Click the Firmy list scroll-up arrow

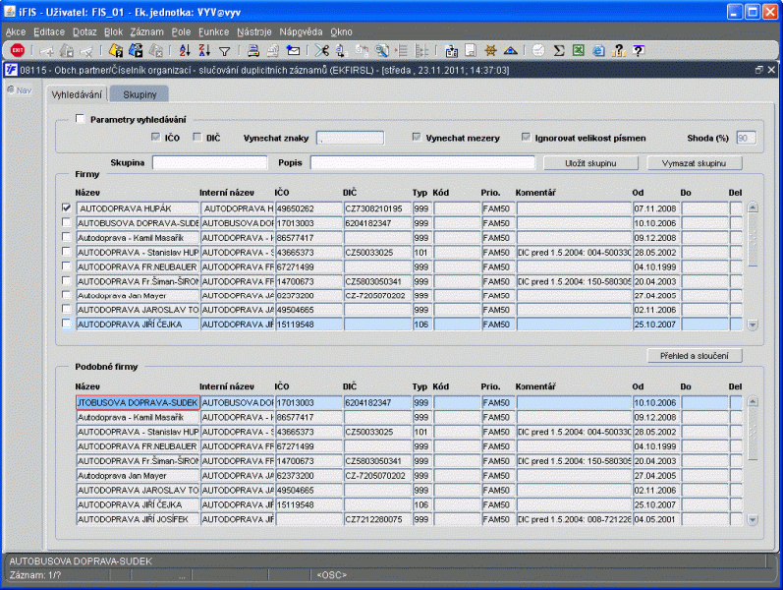(x=753, y=207)
